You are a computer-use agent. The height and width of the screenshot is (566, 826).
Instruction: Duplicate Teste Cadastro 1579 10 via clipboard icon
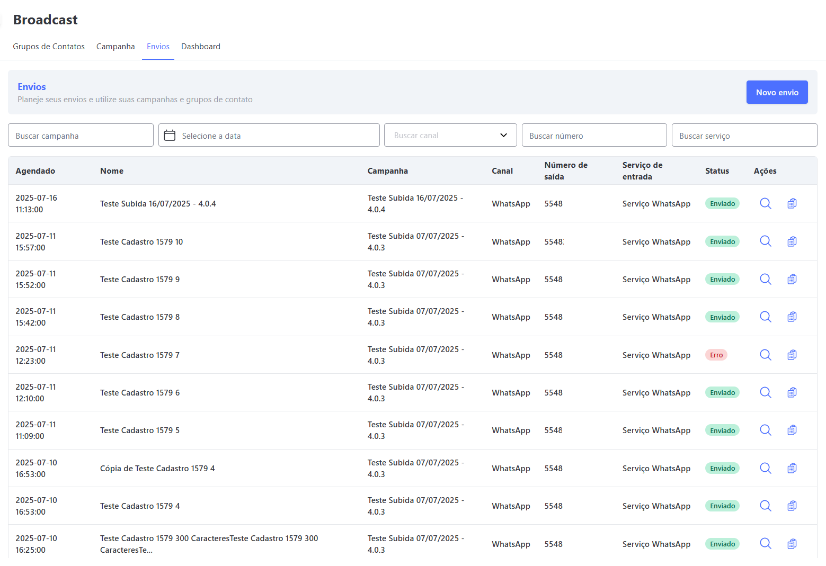pos(792,241)
